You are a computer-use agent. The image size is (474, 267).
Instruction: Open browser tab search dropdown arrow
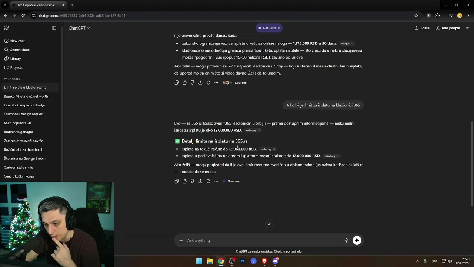[x=5, y=5]
